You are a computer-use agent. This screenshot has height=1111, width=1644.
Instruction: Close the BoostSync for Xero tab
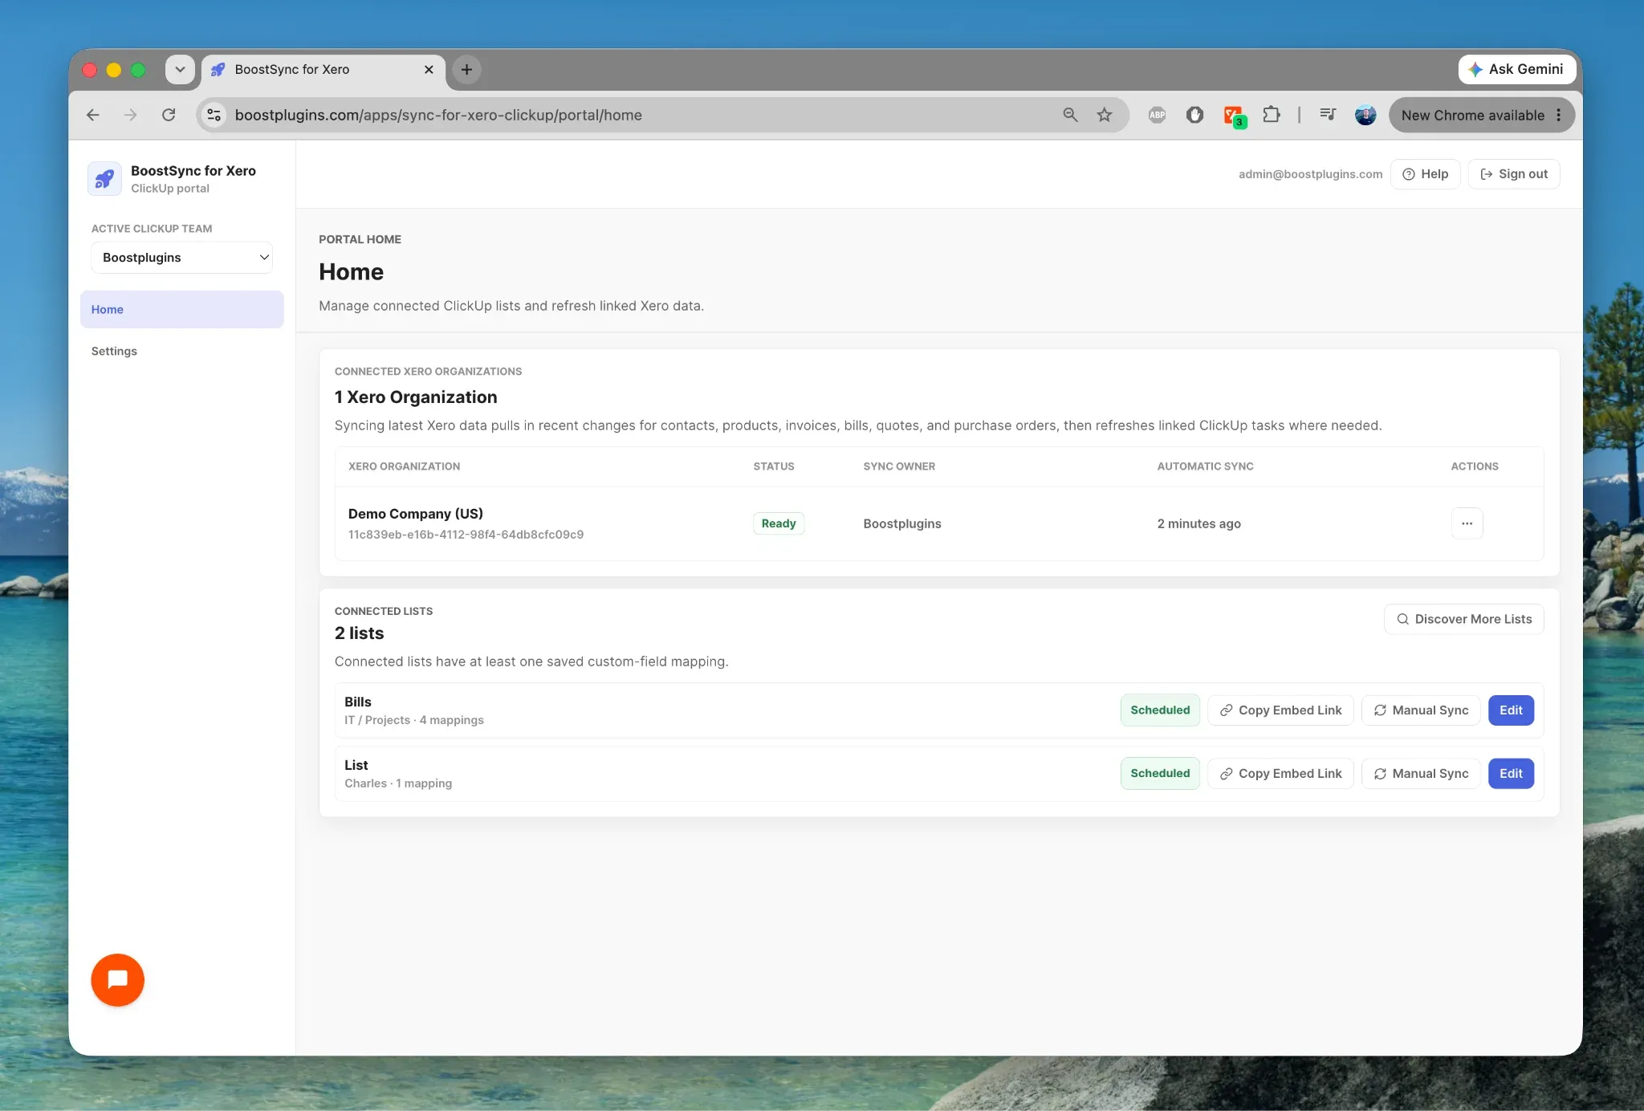click(x=429, y=70)
